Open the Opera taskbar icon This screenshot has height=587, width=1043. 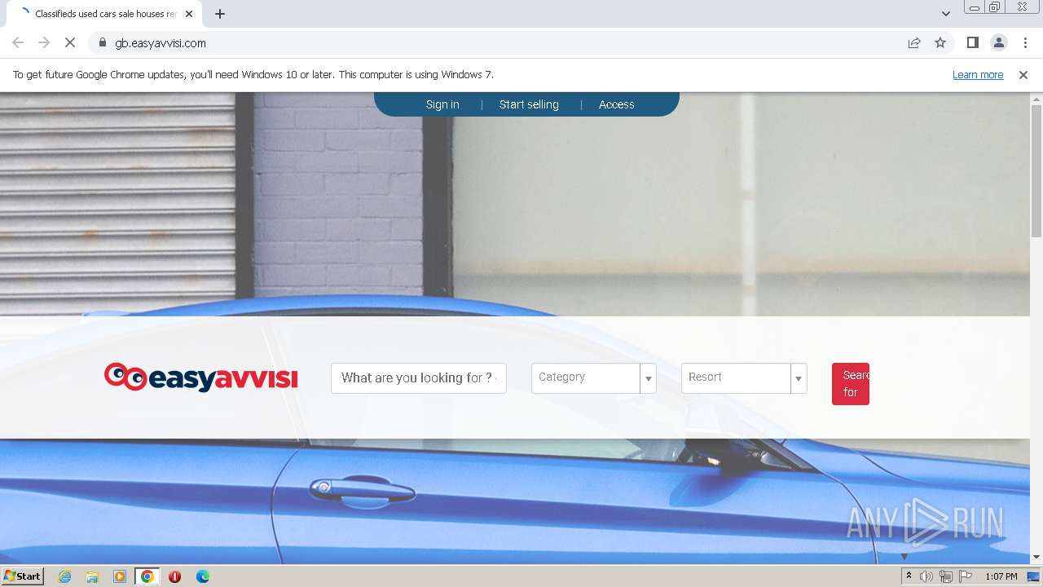point(174,576)
